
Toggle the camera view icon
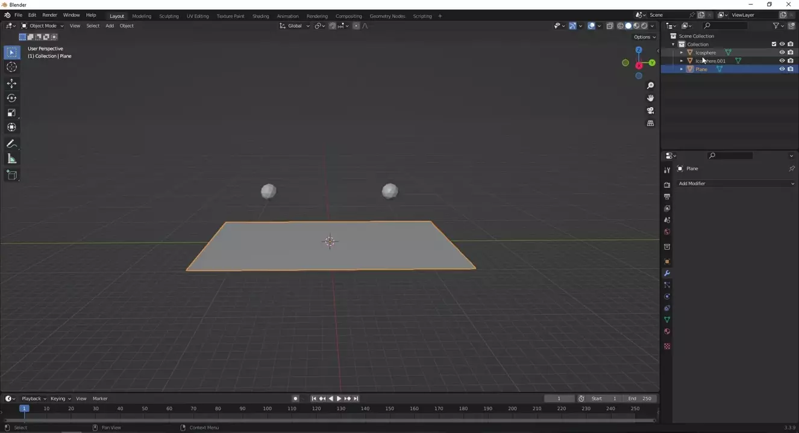click(x=650, y=111)
